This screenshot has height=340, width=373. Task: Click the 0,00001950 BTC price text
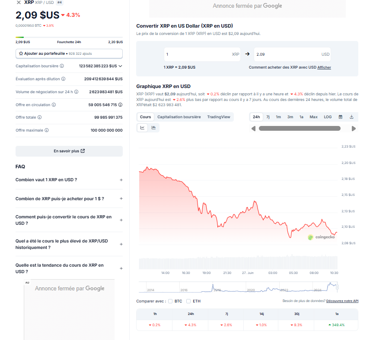click(28, 25)
